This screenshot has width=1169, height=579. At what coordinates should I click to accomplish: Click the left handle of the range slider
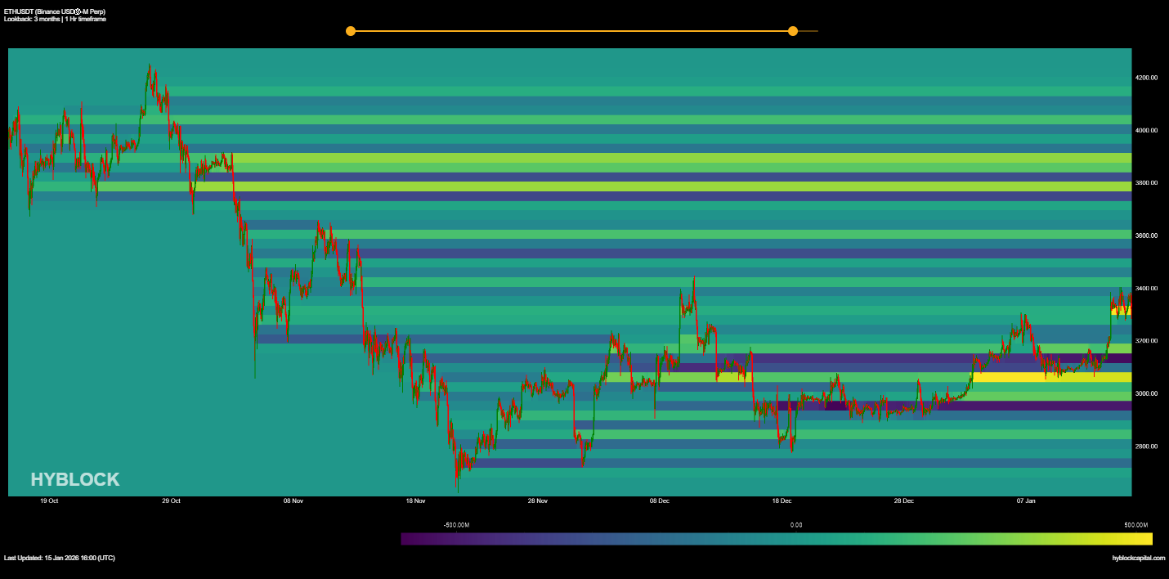pyautogui.click(x=351, y=31)
